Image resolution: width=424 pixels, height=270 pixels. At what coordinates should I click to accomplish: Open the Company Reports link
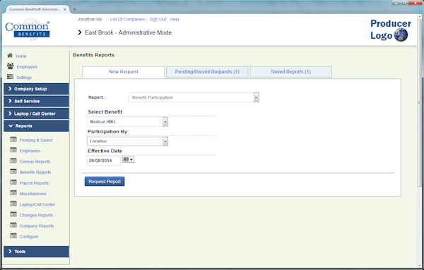pyautogui.click(x=37, y=226)
